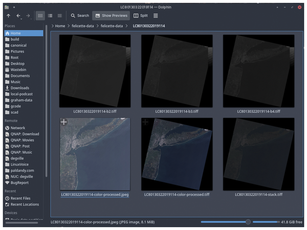Split the view into two panes
Screen dimensions: 307x230
[141, 16]
